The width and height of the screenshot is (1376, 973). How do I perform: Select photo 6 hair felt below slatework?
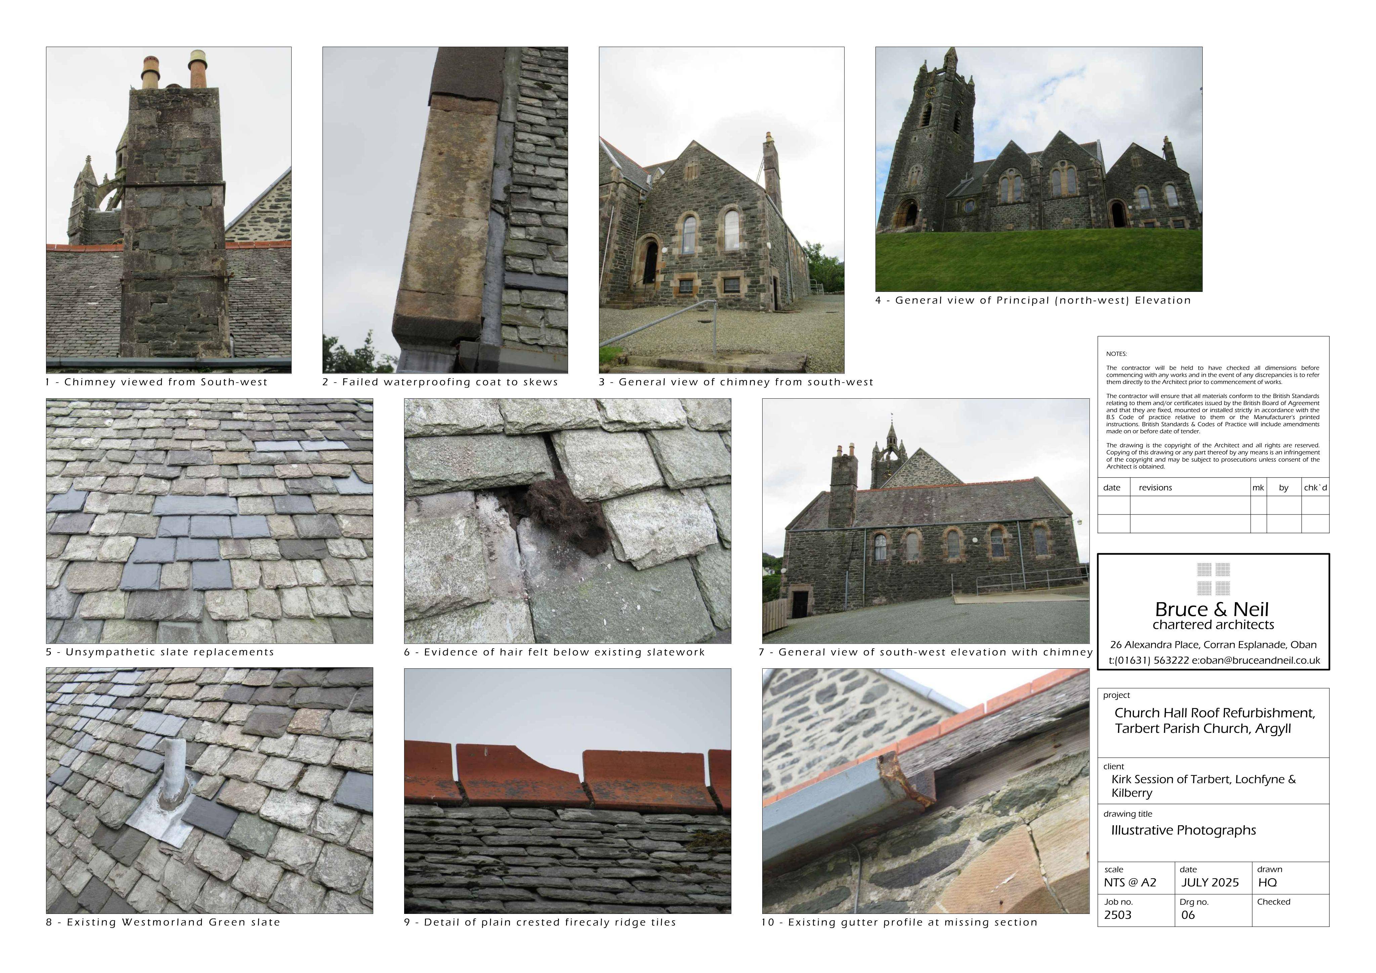pyautogui.click(x=567, y=521)
